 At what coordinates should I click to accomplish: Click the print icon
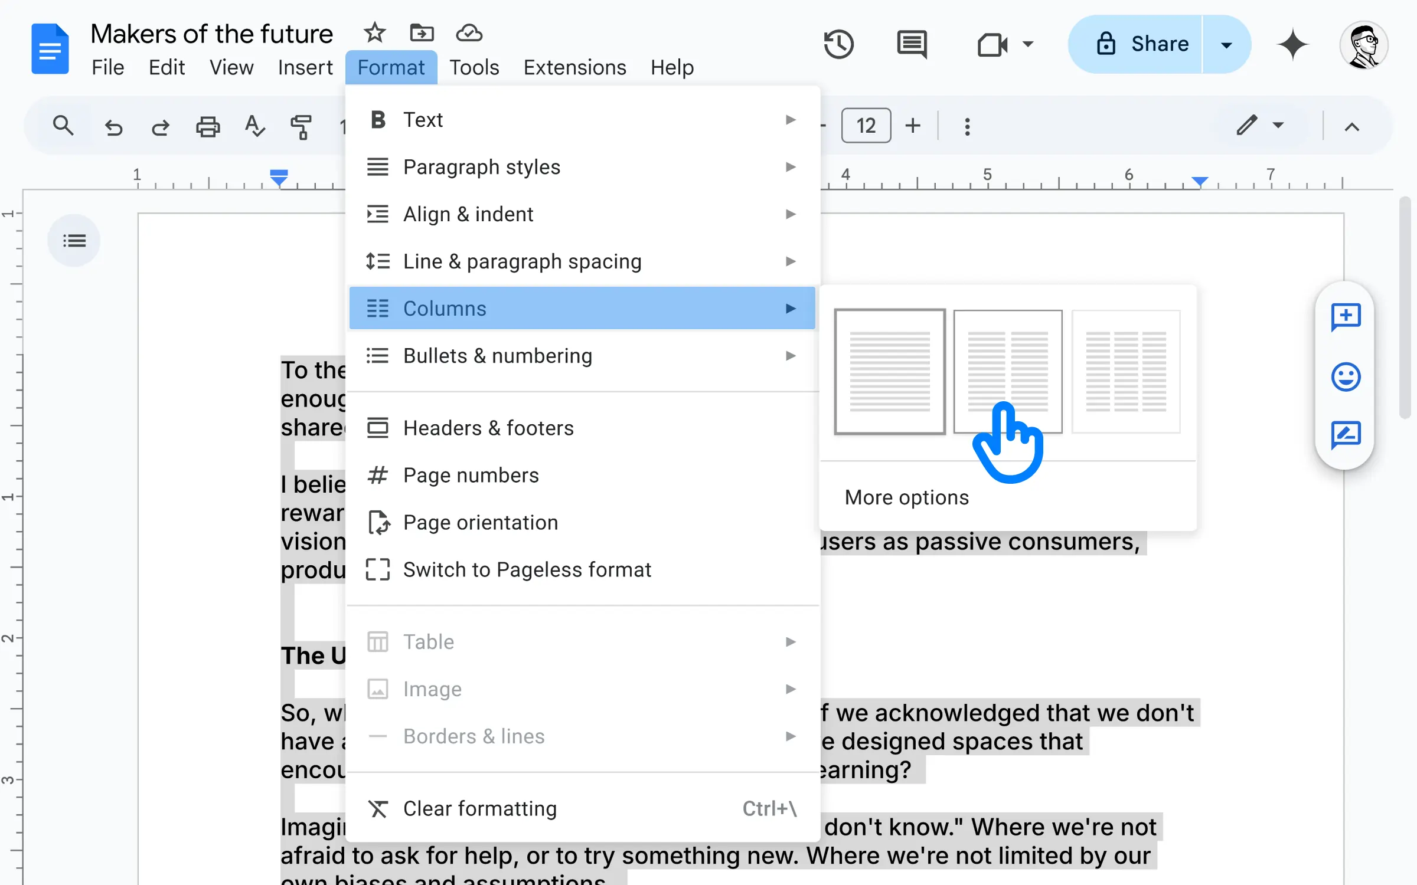click(208, 124)
